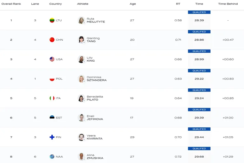Screen dimensions: 244x163
Task: Sort by the Time column header
Action: (x=199, y=4)
